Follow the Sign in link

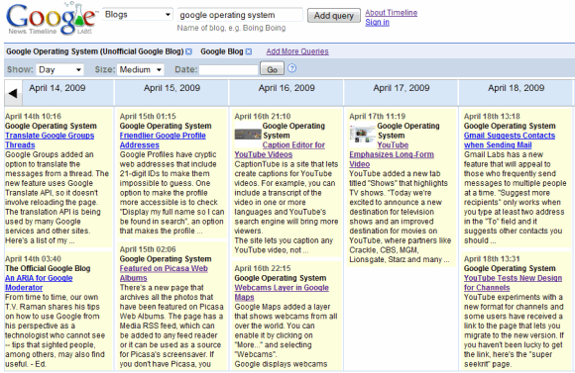(377, 22)
